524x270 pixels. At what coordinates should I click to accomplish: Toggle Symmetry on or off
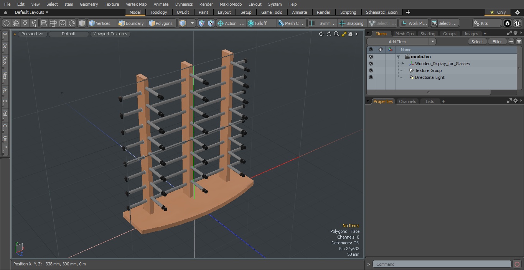coord(323,23)
